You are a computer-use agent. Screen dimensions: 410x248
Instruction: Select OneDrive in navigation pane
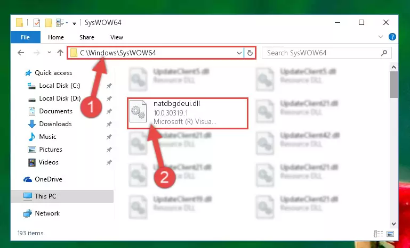[49, 179]
